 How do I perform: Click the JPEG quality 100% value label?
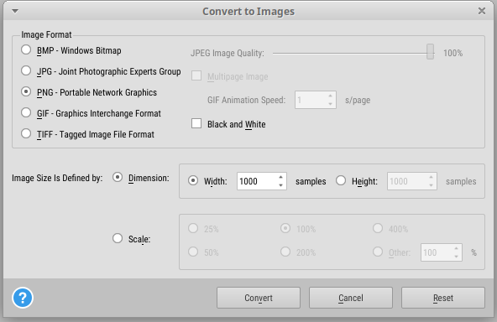point(453,53)
